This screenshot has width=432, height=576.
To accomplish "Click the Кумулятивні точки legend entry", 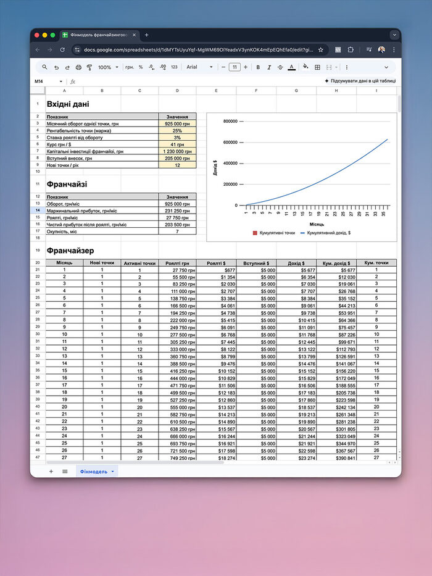I will (274, 233).
